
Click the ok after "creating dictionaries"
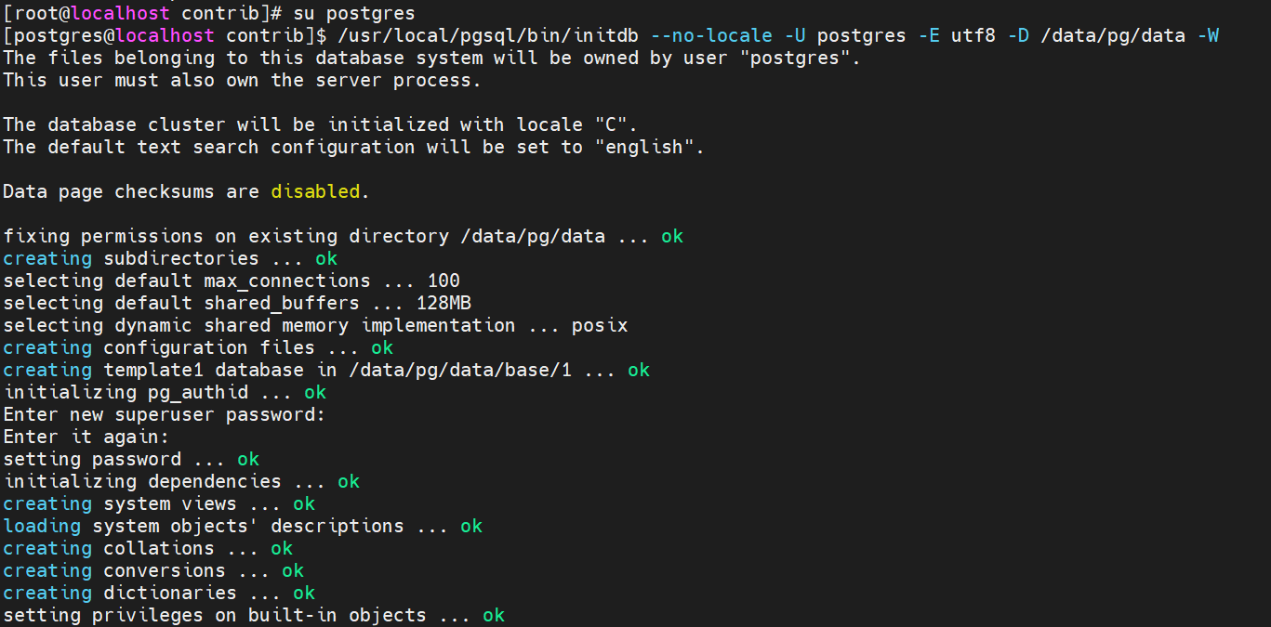click(x=304, y=593)
